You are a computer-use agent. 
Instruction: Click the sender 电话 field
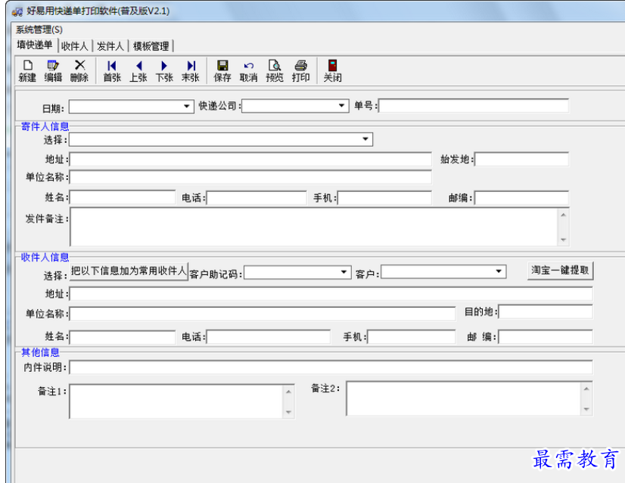click(257, 198)
